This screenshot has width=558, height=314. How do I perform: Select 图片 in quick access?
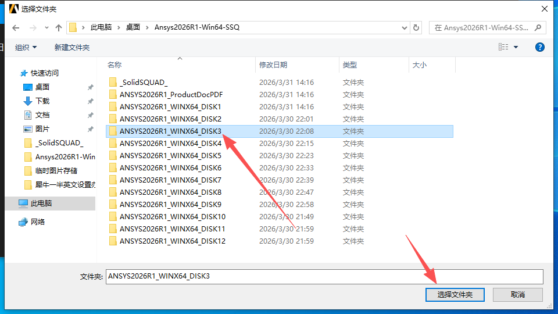pos(42,129)
